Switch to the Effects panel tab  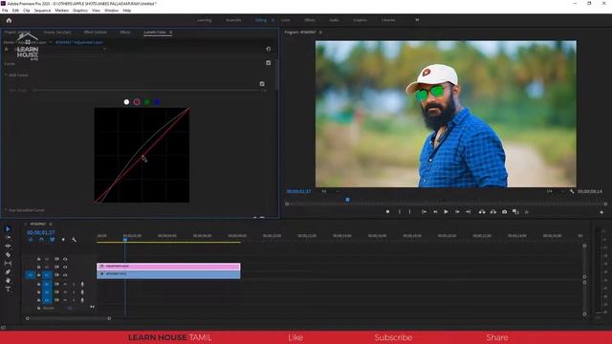(125, 32)
